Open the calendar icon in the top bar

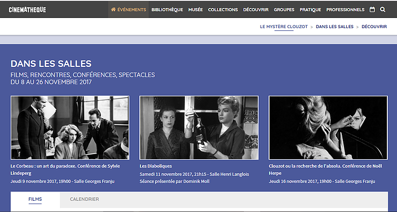[372, 10]
